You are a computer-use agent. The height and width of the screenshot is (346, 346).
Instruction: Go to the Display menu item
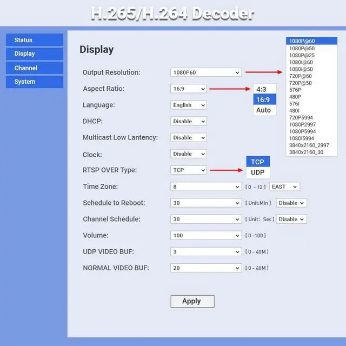pyautogui.click(x=34, y=54)
